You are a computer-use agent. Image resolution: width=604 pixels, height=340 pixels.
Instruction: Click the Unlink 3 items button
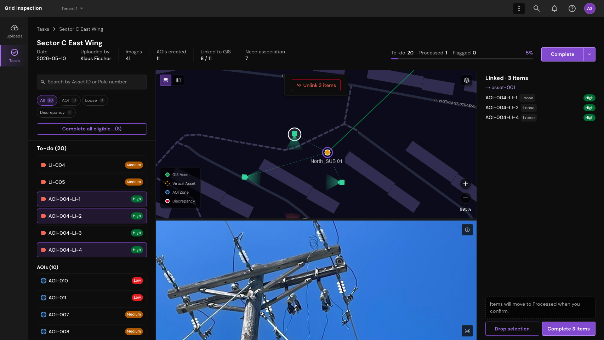316,85
